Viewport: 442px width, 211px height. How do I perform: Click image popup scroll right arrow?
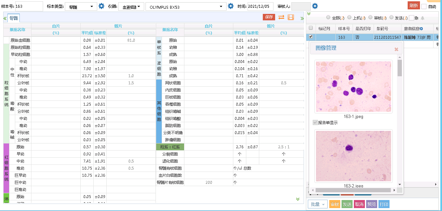tap(395, 190)
